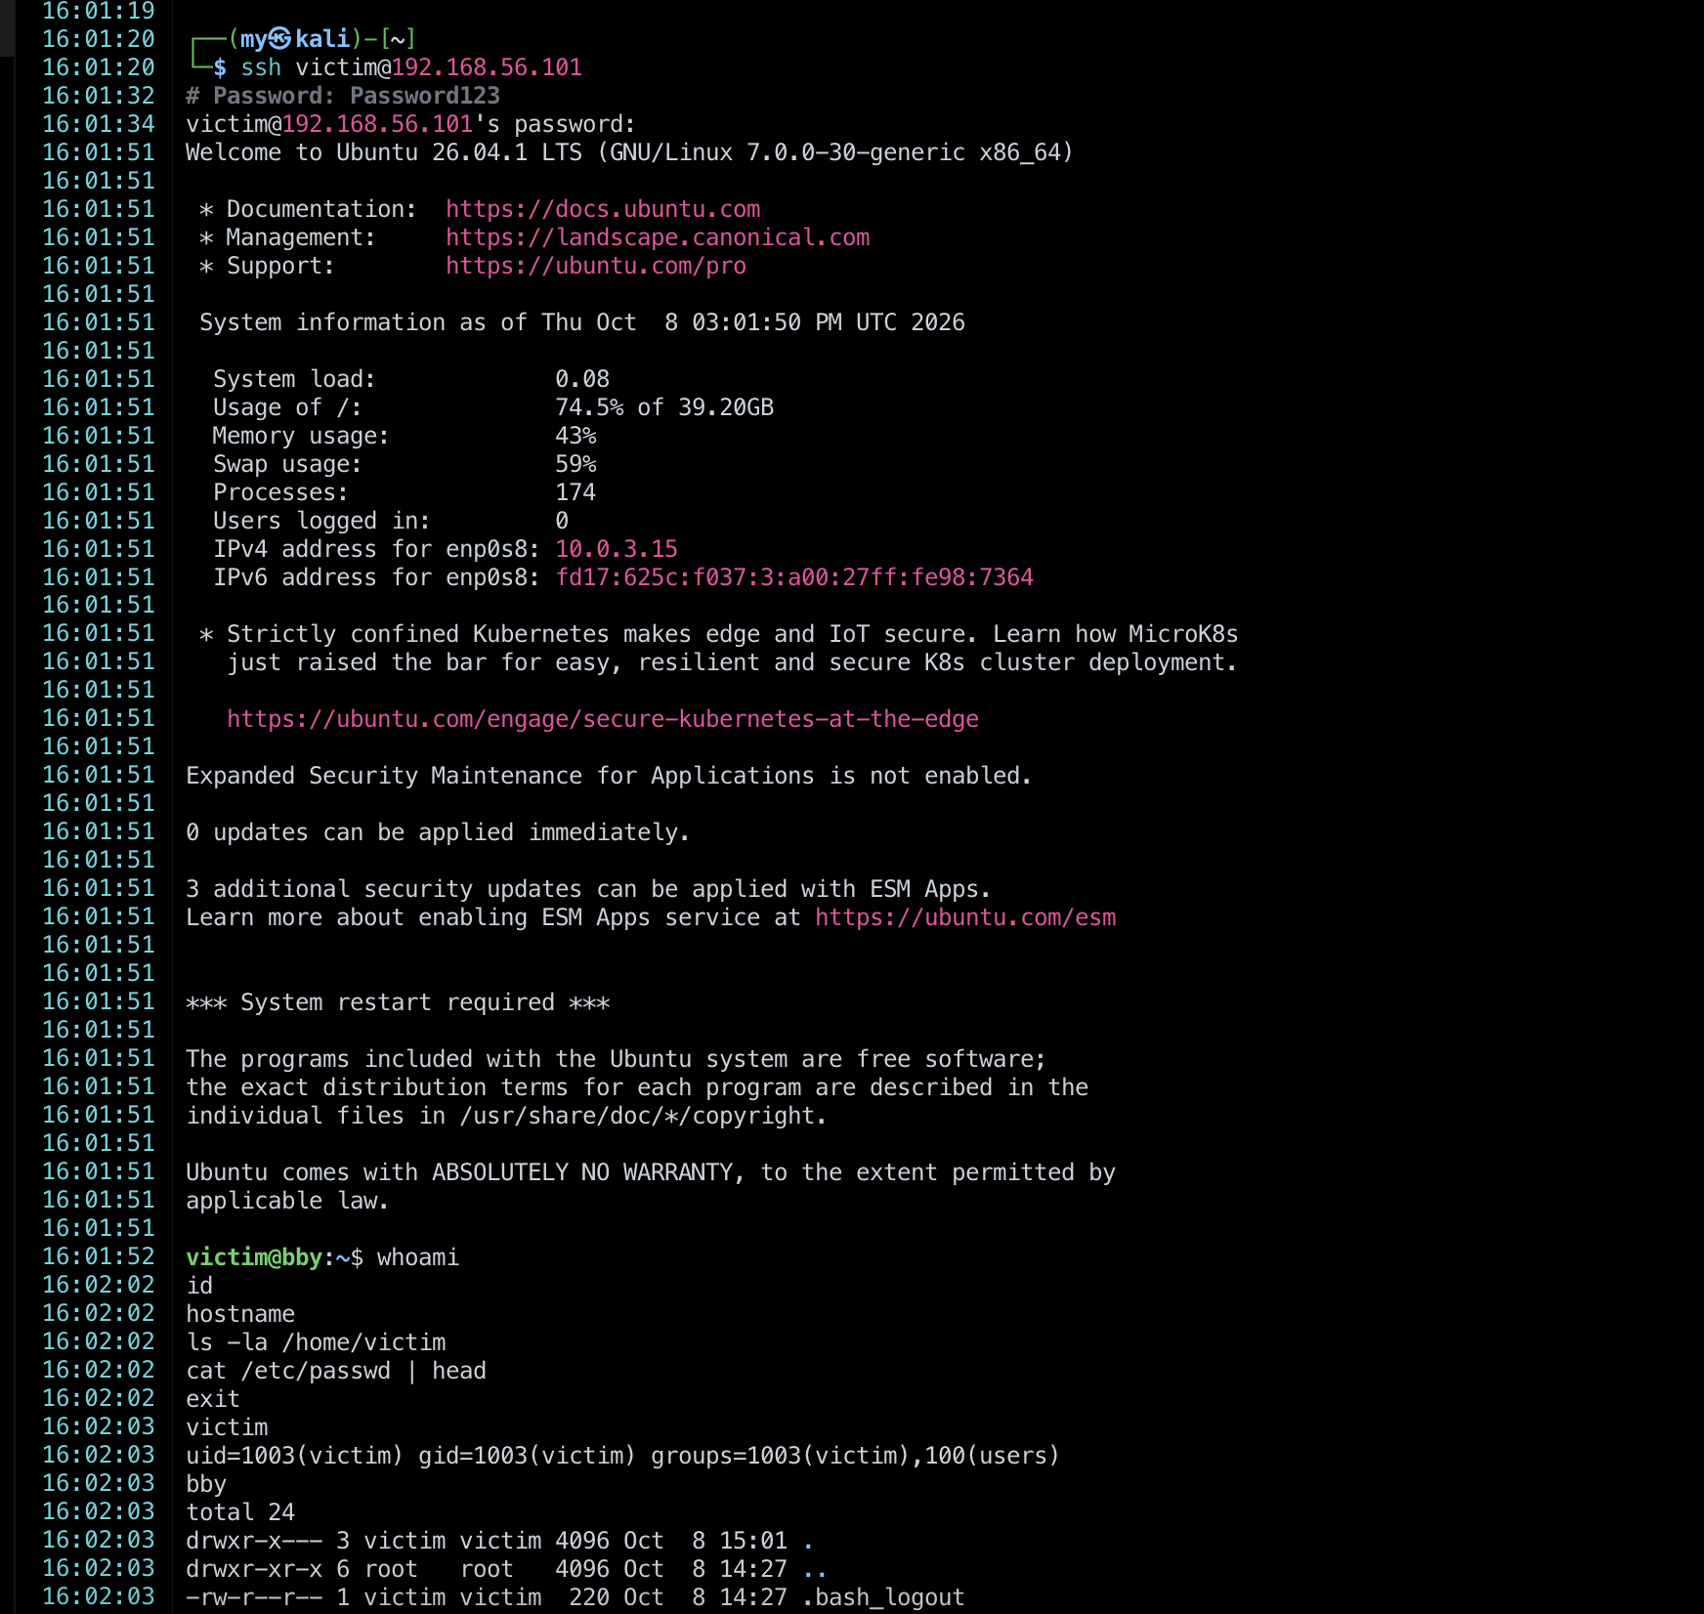Open the landscape.canonical.com management link
This screenshot has width=1704, height=1614.
[x=658, y=237]
